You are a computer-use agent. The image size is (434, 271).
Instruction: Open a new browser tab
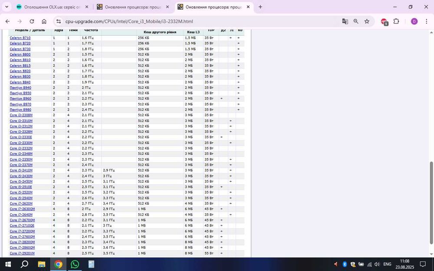[x=260, y=7]
